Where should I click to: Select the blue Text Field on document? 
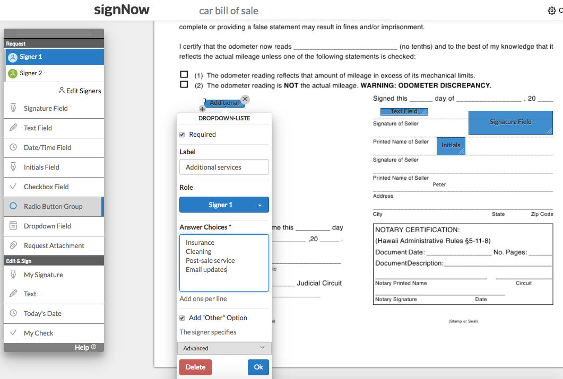[404, 111]
